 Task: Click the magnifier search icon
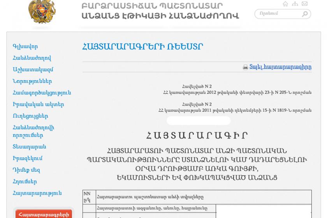(x=305, y=14)
